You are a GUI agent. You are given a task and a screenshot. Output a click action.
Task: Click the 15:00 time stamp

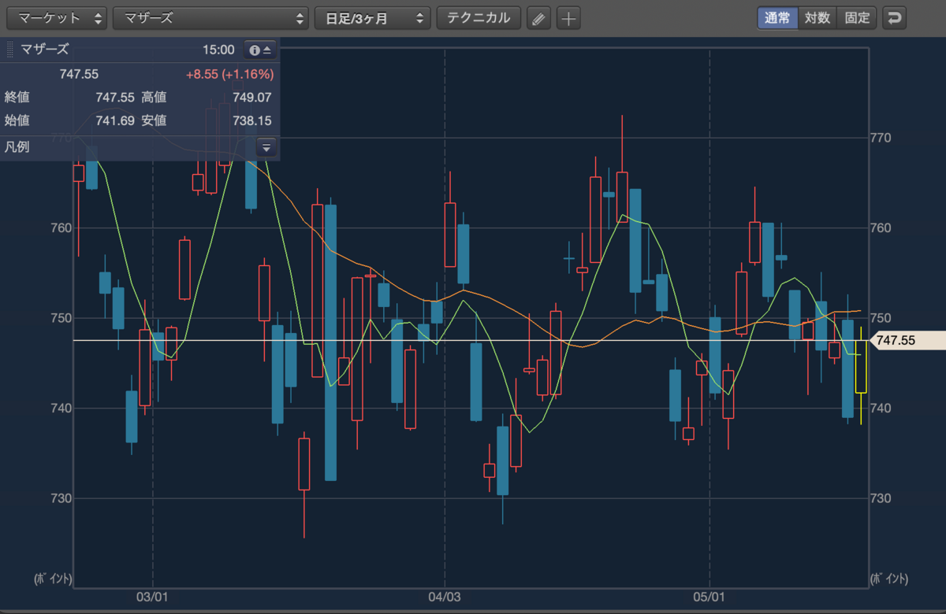[x=218, y=50]
